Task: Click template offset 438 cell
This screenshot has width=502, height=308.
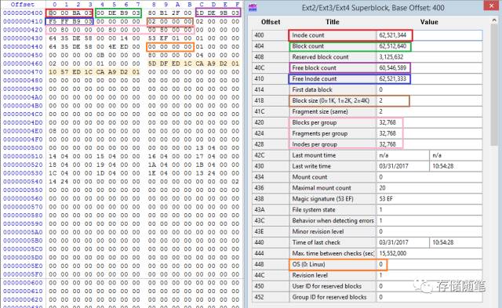Action: (x=270, y=198)
